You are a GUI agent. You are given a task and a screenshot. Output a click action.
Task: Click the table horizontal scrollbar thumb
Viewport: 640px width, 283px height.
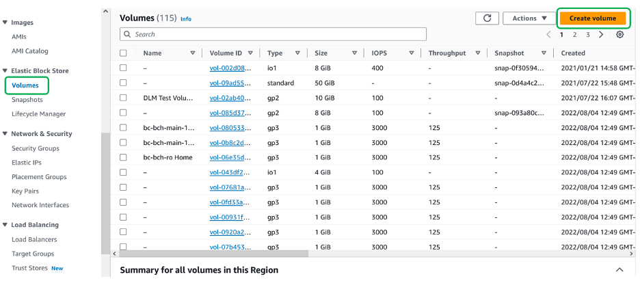pos(213,253)
